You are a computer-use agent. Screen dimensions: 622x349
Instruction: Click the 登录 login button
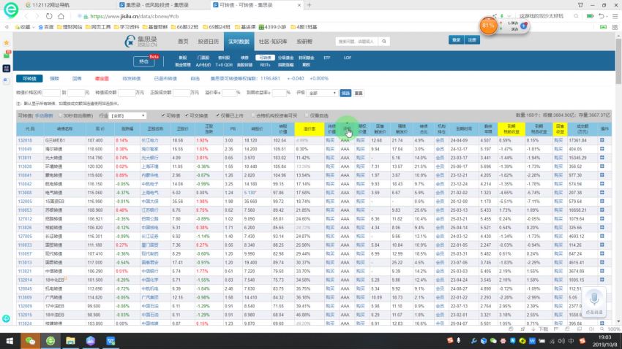click(456, 40)
